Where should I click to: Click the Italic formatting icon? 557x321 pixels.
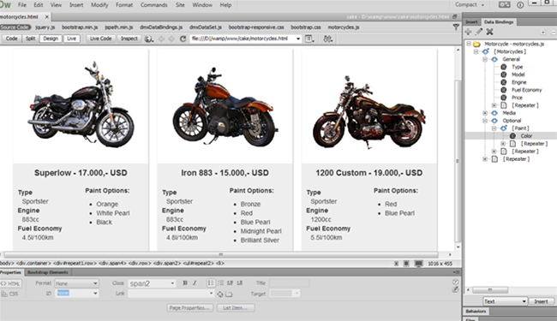pyautogui.click(x=195, y=282)
